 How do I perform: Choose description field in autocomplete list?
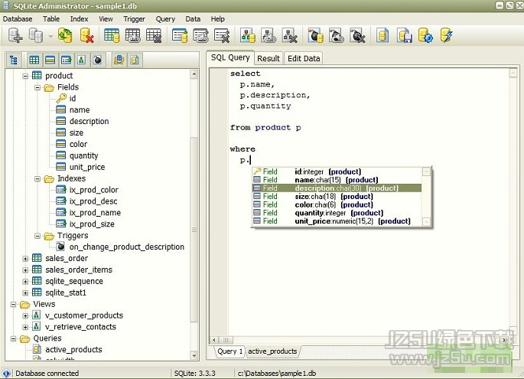(337, 188)
